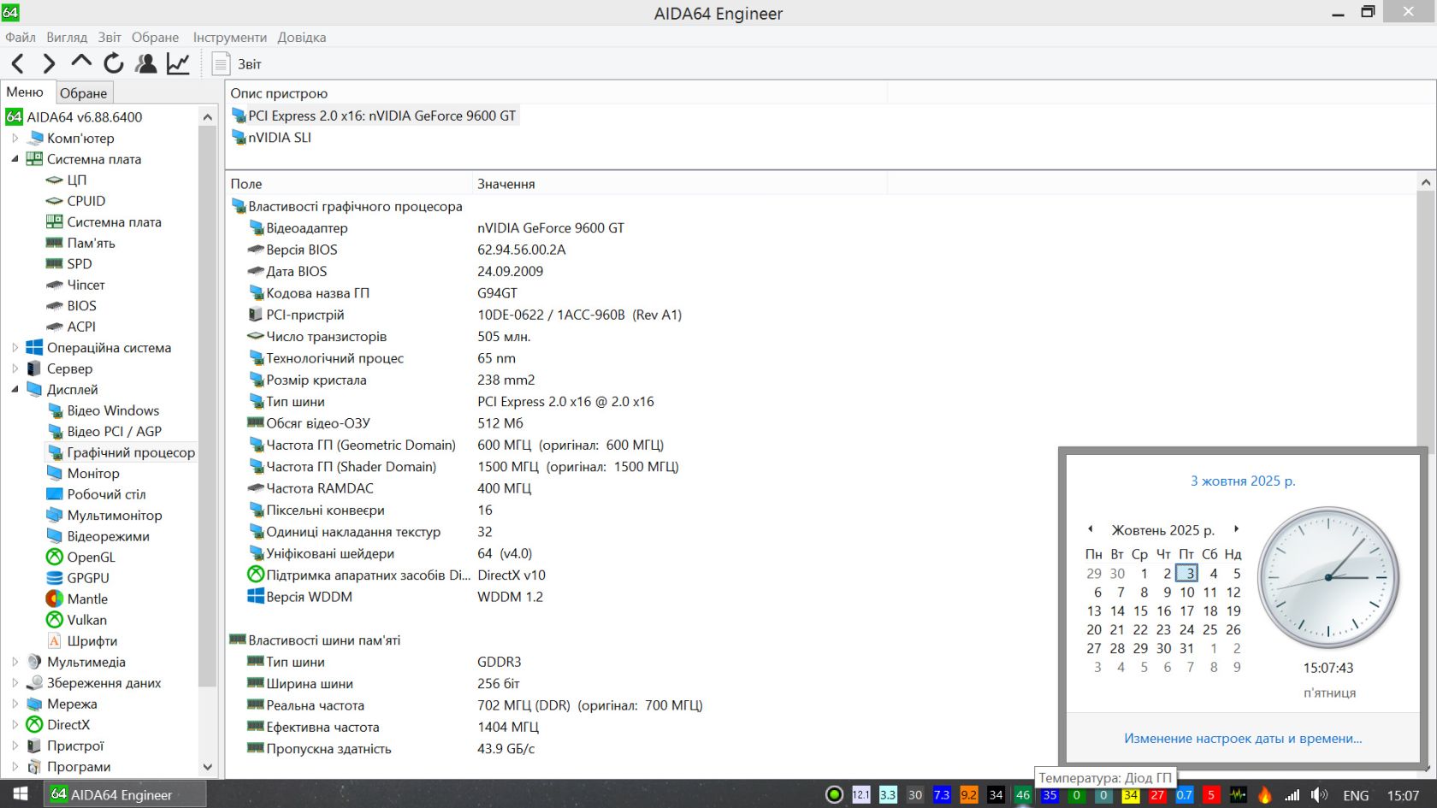
Task: Collapse the Системна плата node
Action: pos(15,159)
